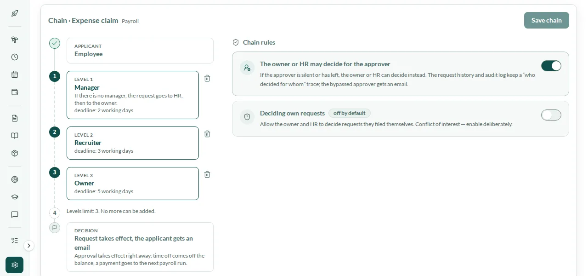The width and height of the screenshot is (588, 276).
Task: Delete the Level 1 Manager step
Action: [x=207, y=78]
